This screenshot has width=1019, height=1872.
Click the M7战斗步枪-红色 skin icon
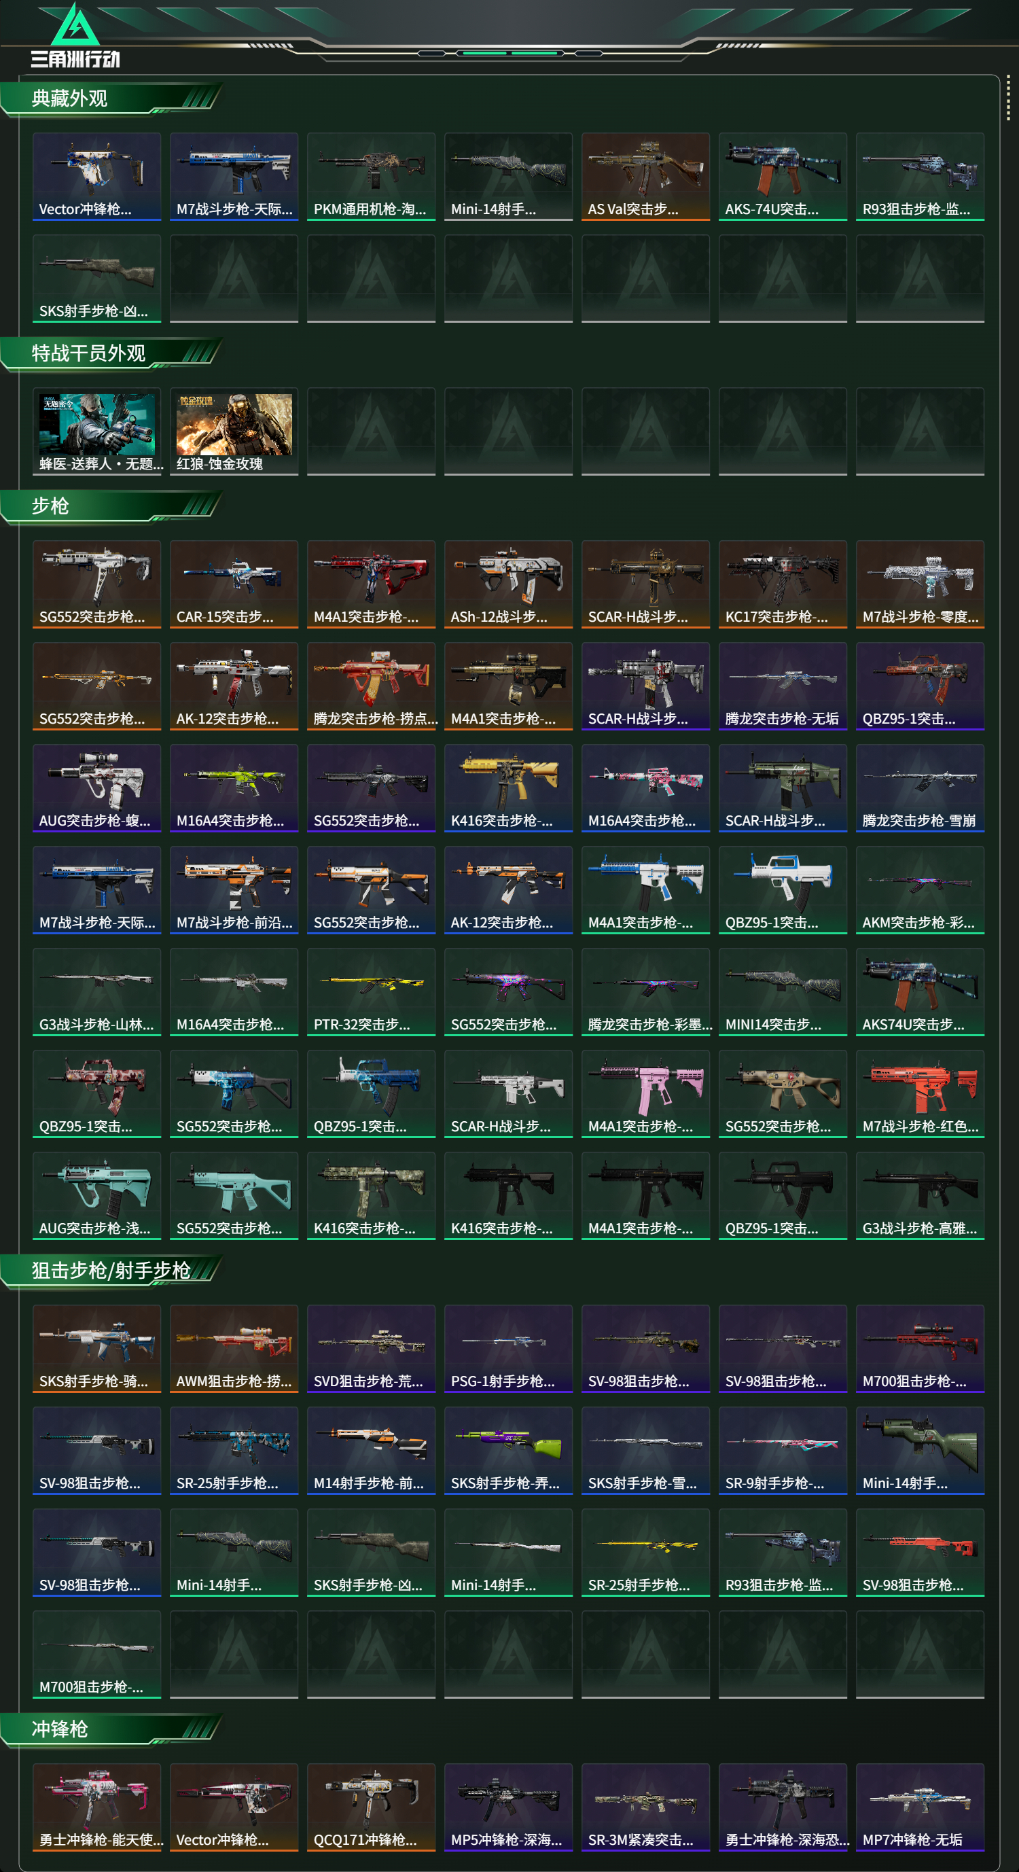coord(920,1094)
